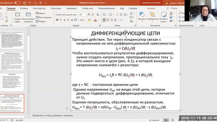Click the Decrease List Level icon
The image size is (217, 122).
pos(117,15)
